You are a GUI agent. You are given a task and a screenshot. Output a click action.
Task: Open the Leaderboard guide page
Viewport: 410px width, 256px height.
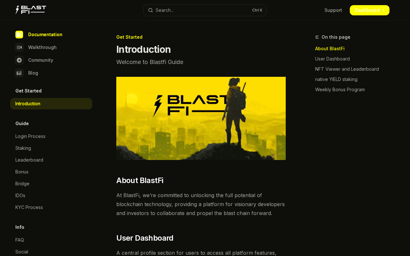(x=29, y=160)
